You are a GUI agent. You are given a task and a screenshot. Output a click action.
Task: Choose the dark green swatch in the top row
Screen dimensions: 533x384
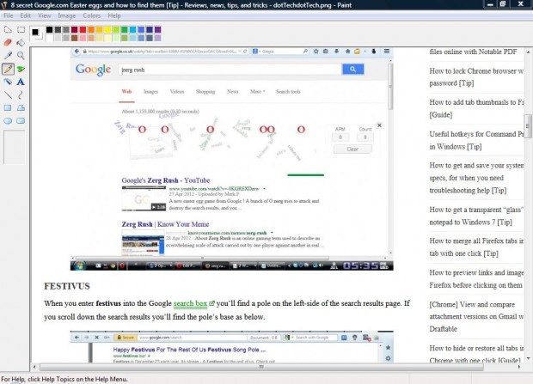(x=125, y=29)
